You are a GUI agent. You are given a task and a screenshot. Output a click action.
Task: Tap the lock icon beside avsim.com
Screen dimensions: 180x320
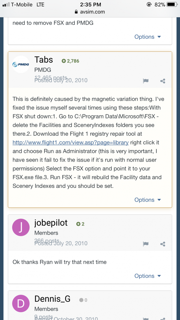coord(76,12)
